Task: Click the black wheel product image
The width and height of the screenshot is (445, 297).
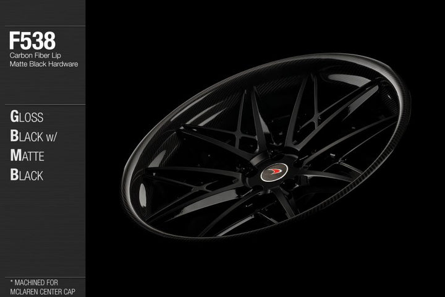Action: (x=266, y=146)
